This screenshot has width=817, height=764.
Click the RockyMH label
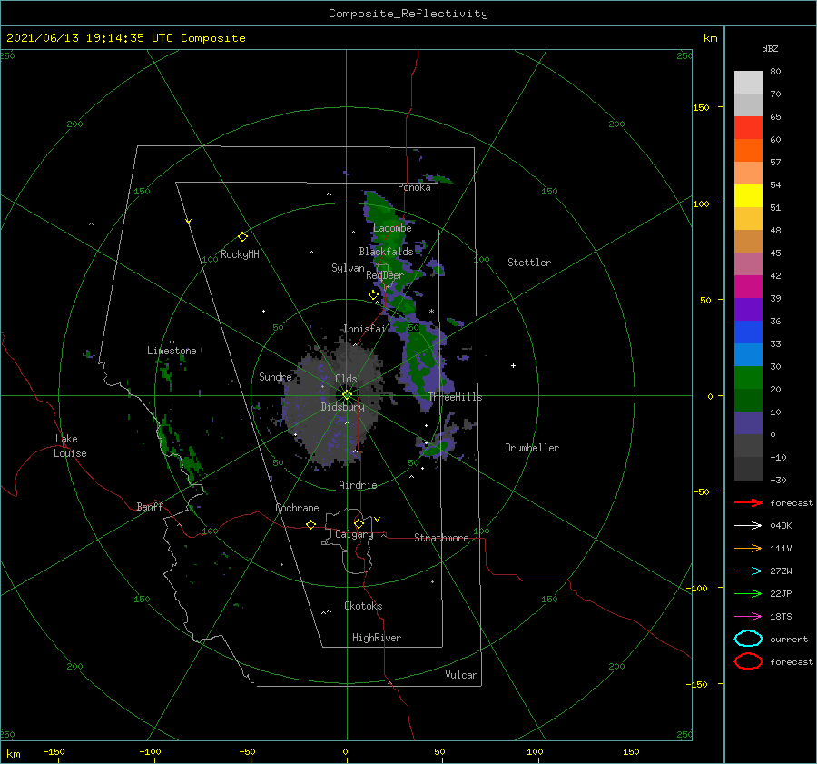click(240, 254)
